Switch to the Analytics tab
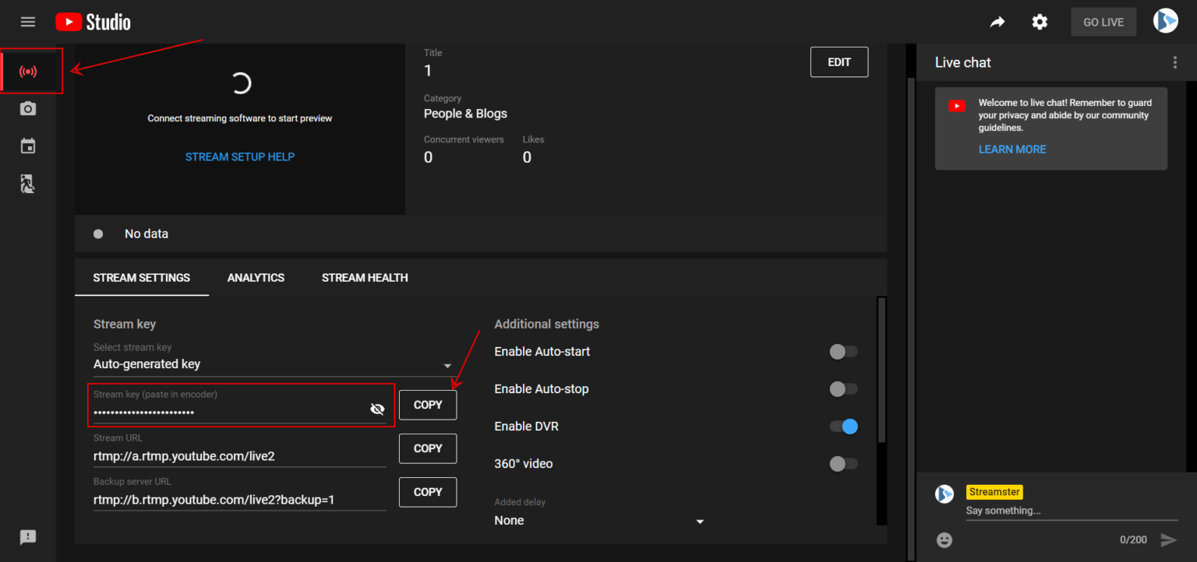 (256, 277)
